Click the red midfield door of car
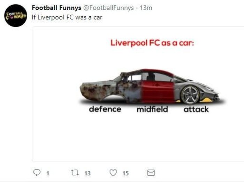The width and height of the screenshot is (244, 182). click(158, 91)
